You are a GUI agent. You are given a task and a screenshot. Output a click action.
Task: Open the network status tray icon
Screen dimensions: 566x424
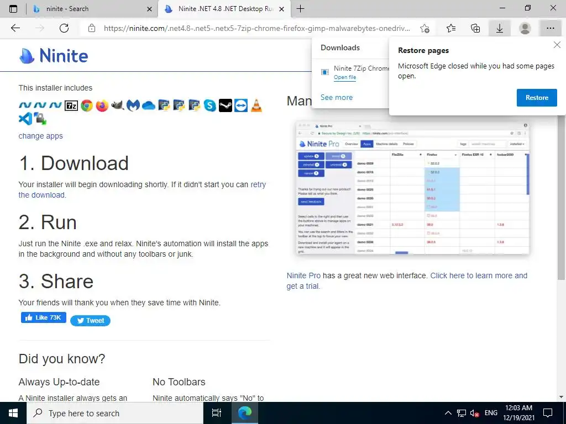click(x=462, y=413)
